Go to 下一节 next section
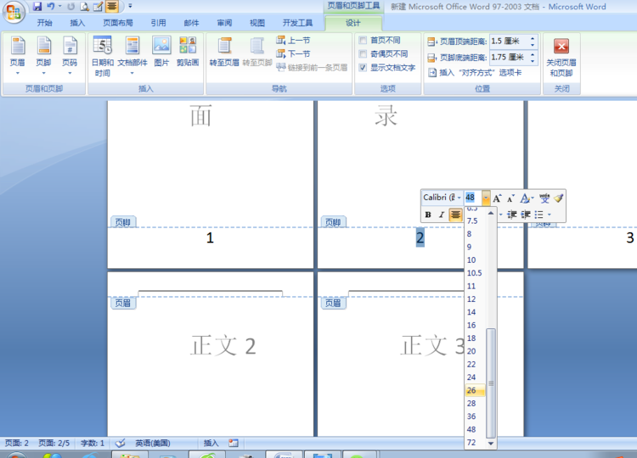 click(293, 53)
